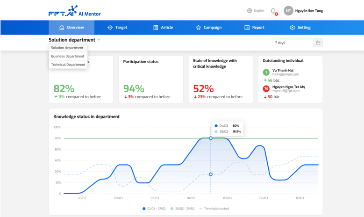This screenshot has width=364, height=217.
Task: Click the Nguyễn Sơn Tùng username
Action: (309, 11)
